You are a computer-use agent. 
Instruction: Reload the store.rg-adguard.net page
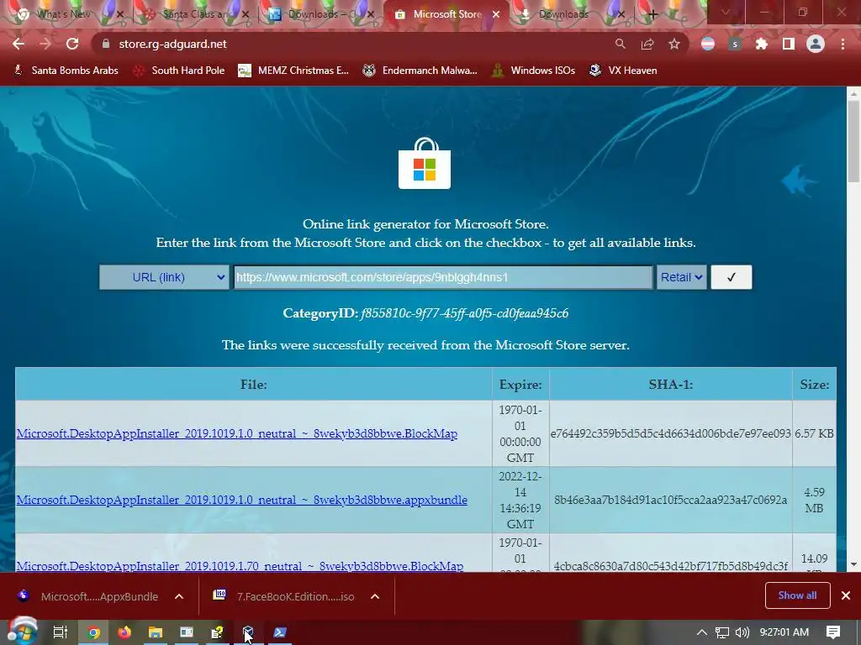[x=72, y=44]
